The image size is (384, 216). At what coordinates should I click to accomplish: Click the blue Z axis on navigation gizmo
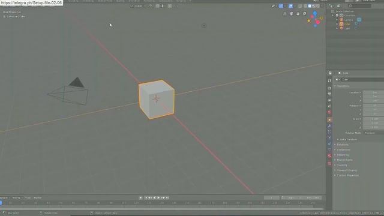pyautogui.click(x=315, y=13)
